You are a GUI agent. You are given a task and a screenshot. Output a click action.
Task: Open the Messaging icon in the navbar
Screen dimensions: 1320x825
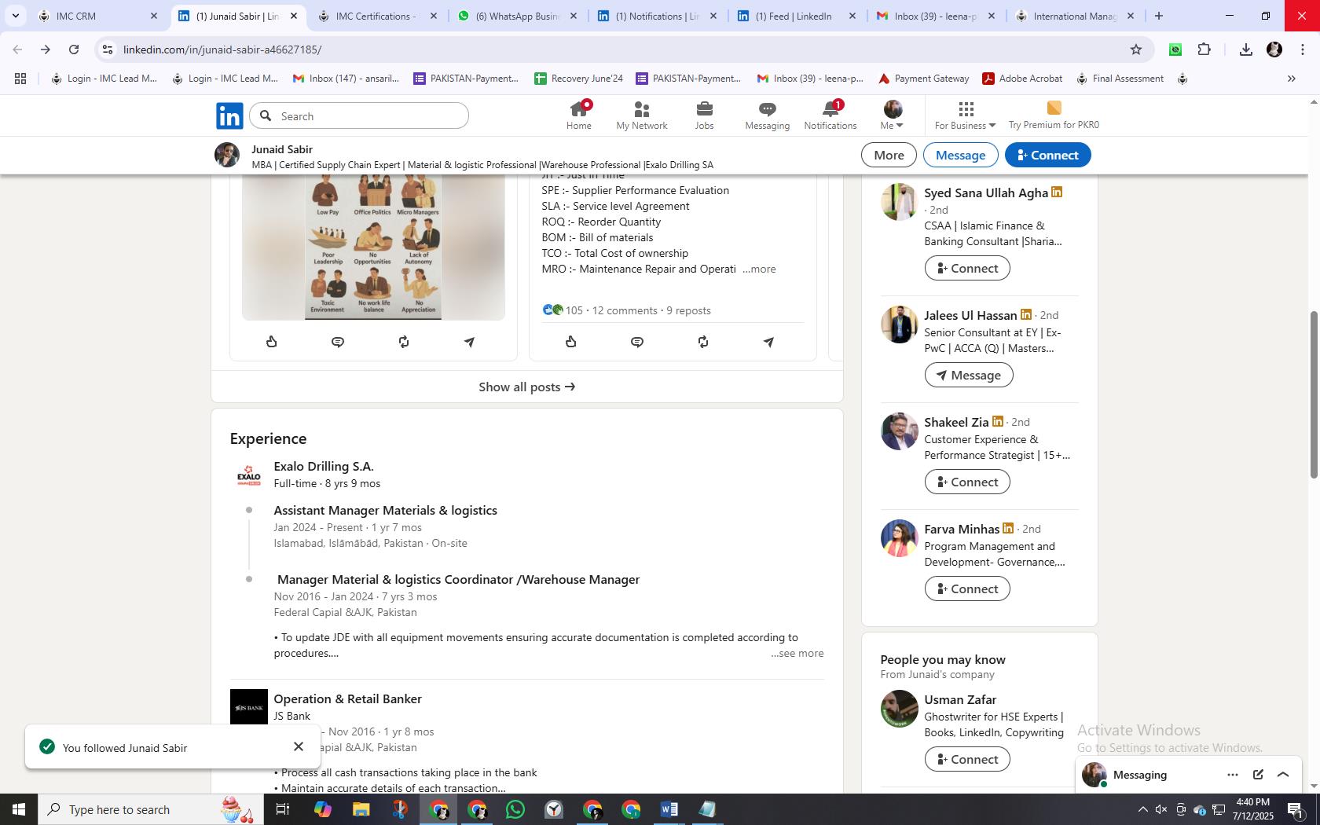click(x=767, y=115)
